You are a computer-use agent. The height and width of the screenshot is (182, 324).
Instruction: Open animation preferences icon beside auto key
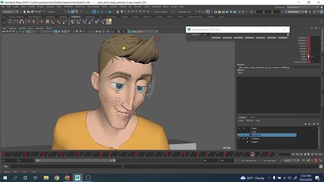coord(320,161)
